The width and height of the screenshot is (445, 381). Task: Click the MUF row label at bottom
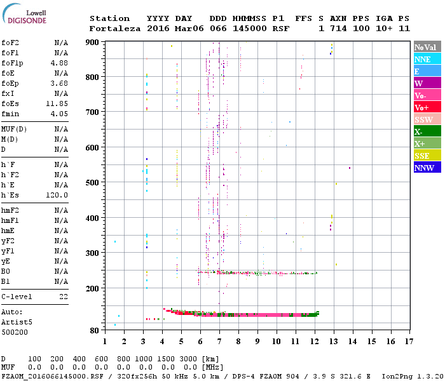tap(8, 368)
